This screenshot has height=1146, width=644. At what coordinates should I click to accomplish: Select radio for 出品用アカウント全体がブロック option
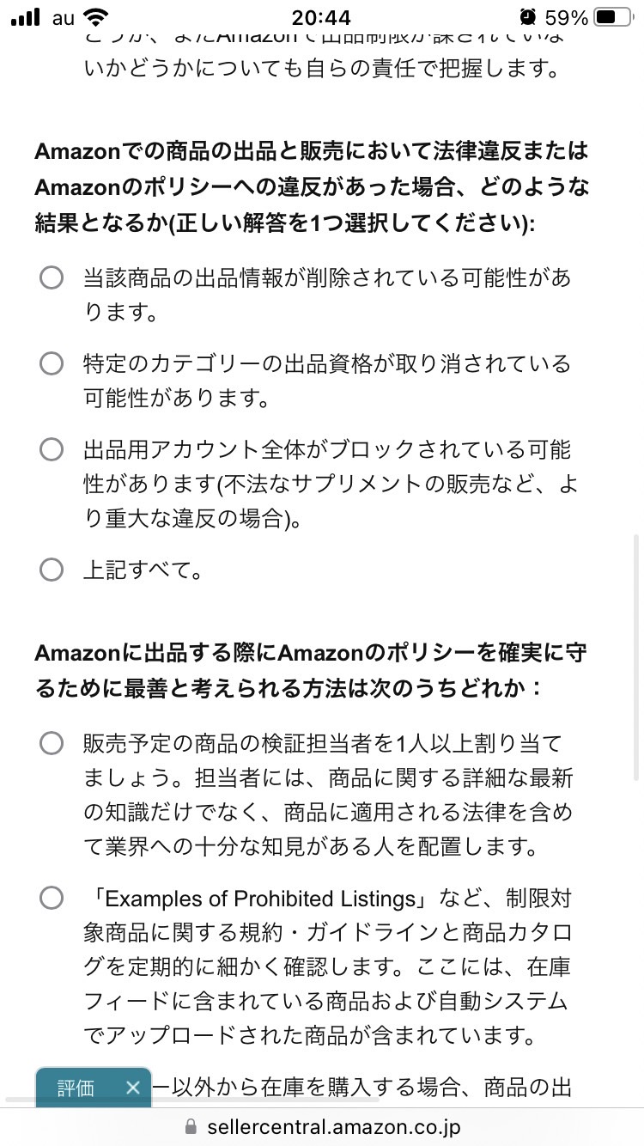tap(52, 449)
